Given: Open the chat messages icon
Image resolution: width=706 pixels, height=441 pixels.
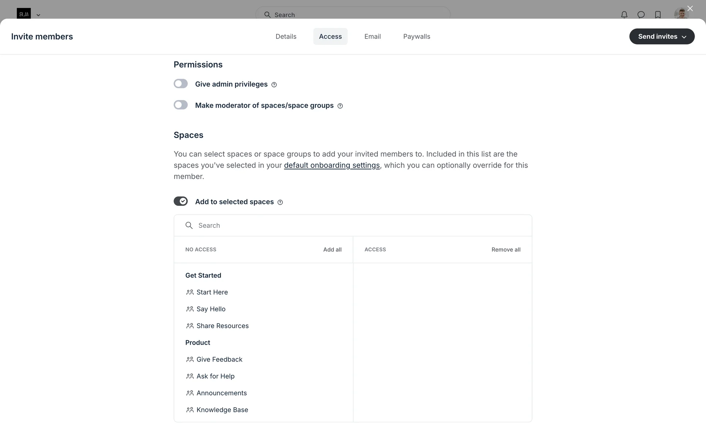Looking at the screenshot, I should [641, 15].
